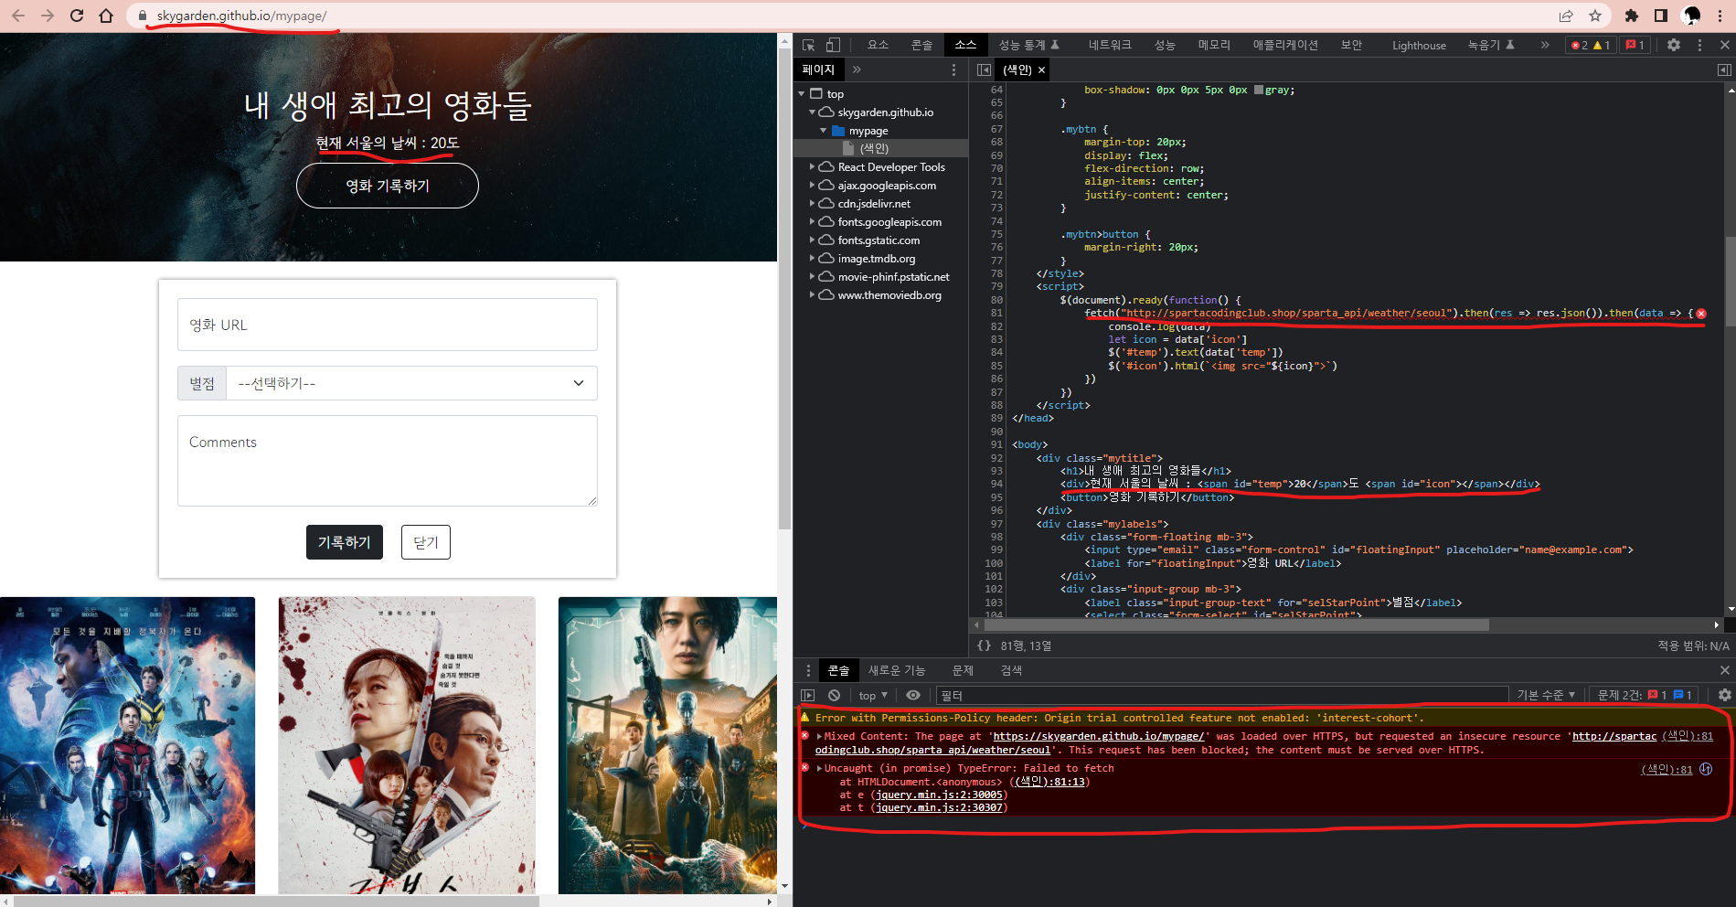Focus the console 필터 input

coord(1220,695)
